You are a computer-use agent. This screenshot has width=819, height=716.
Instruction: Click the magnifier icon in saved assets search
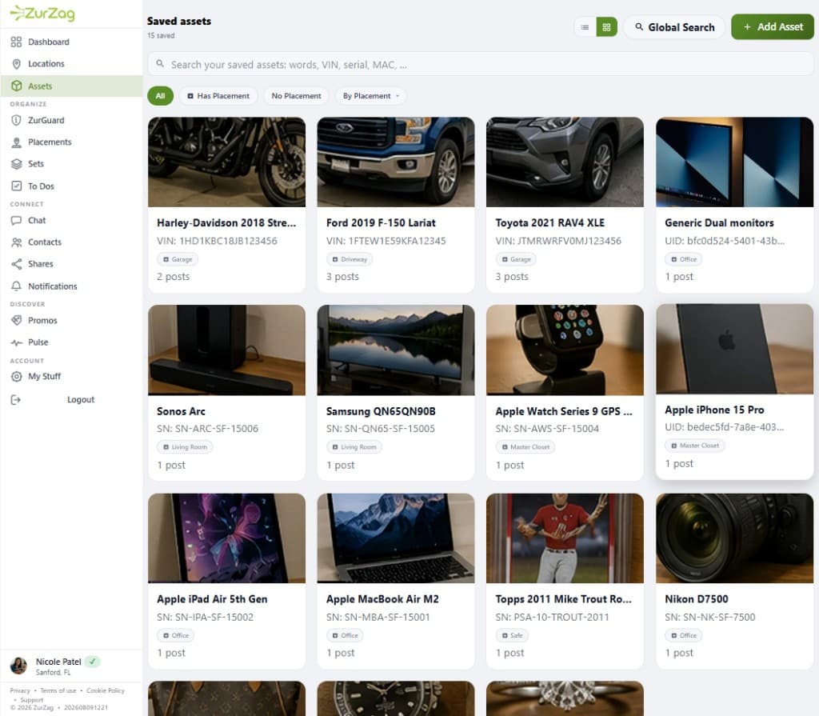(x=160, y=64)
